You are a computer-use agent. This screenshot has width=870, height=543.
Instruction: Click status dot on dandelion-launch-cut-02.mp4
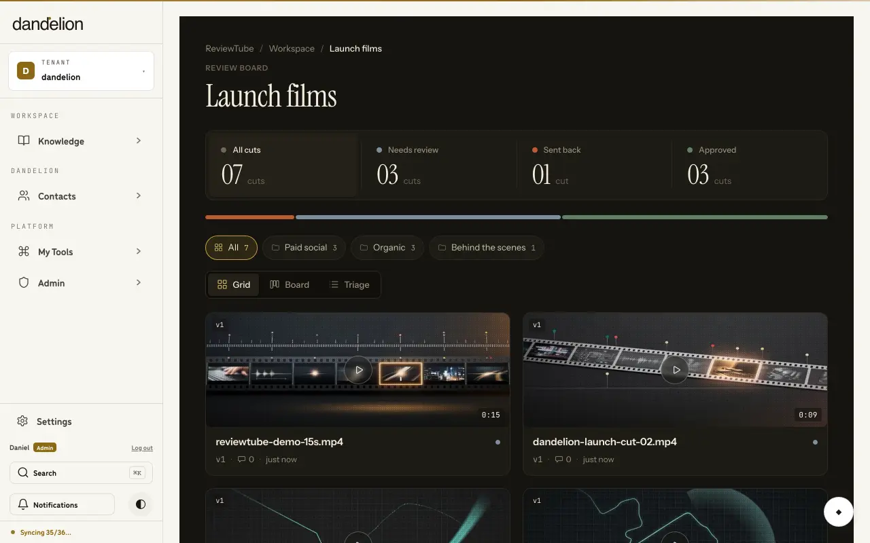pyautogui.click(x=815, y=442)
